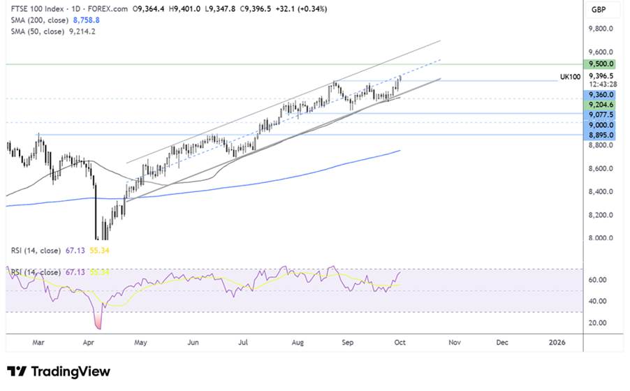The width and height of the screenshot is (630, 391).
Task: Click the 9,000.0 price axis label
Action: pos(601,124)
